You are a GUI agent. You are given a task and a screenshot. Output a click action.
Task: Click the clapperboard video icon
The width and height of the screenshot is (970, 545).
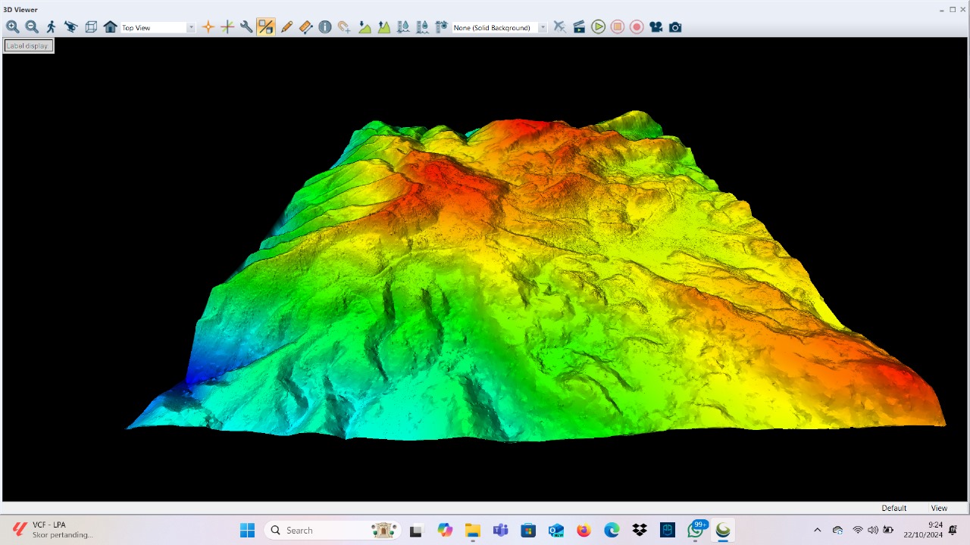point(579,27)
